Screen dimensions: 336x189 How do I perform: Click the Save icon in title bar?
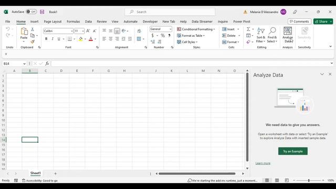[x=42, y=12]
